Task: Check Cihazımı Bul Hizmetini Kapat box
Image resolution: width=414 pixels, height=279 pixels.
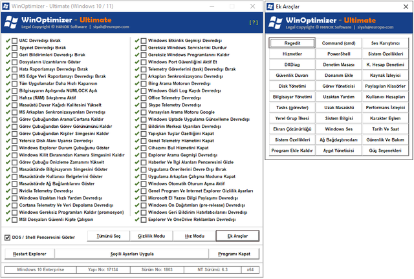Action: pos(144,148)
